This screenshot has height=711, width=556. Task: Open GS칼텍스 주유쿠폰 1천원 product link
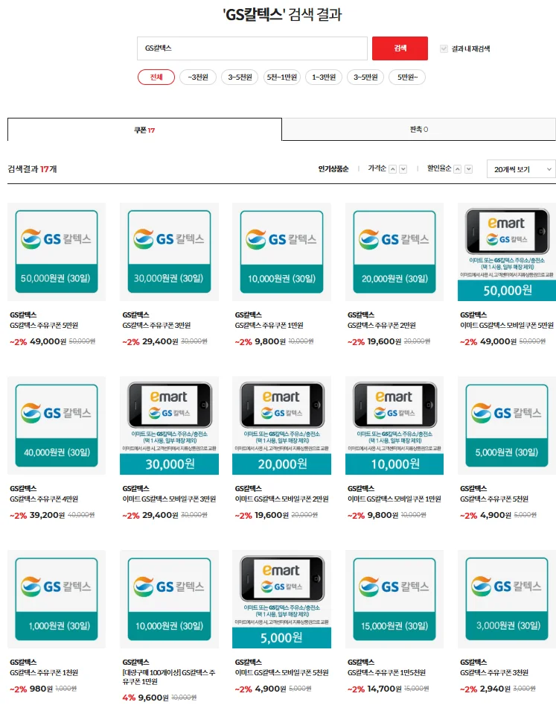(x=44, y=672)
